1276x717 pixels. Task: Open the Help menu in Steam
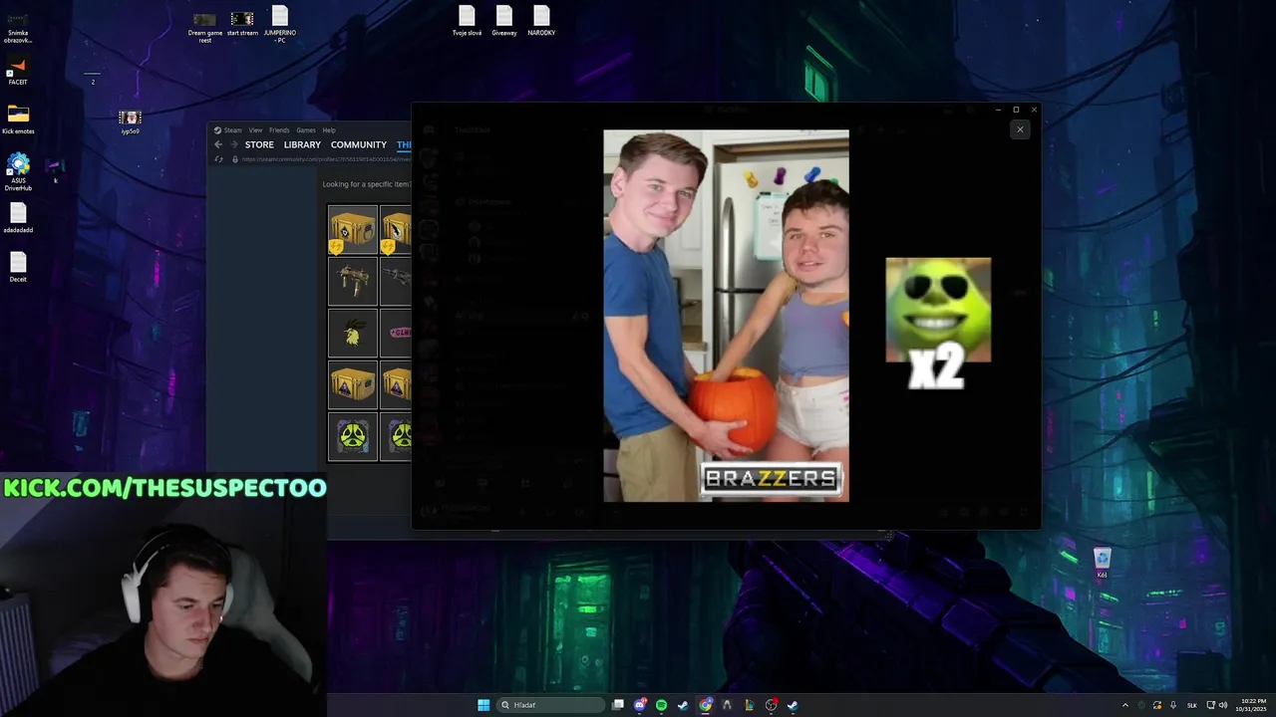[x=329, y=130]
